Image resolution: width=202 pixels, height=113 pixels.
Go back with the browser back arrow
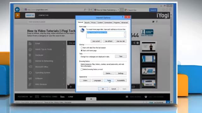[x=17, y=9]
